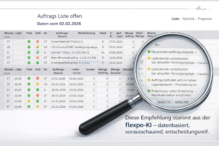Switch to the Statistik tab

coord(188,19)
